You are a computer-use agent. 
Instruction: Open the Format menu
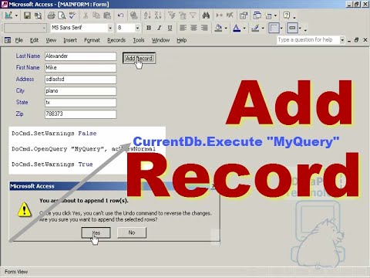pyautogui.click(x=92, y=40)
